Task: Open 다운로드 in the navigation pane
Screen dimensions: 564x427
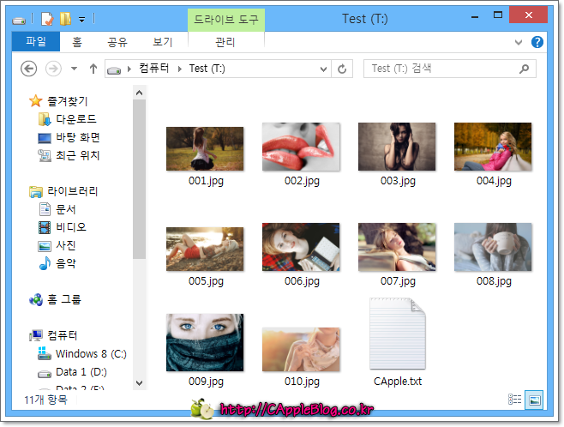Action: (76, 119)
